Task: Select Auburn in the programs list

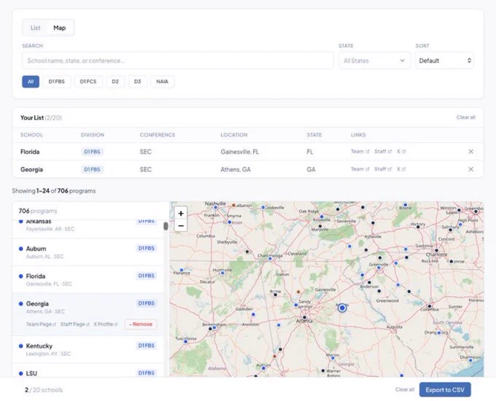Action: (88, 252)
